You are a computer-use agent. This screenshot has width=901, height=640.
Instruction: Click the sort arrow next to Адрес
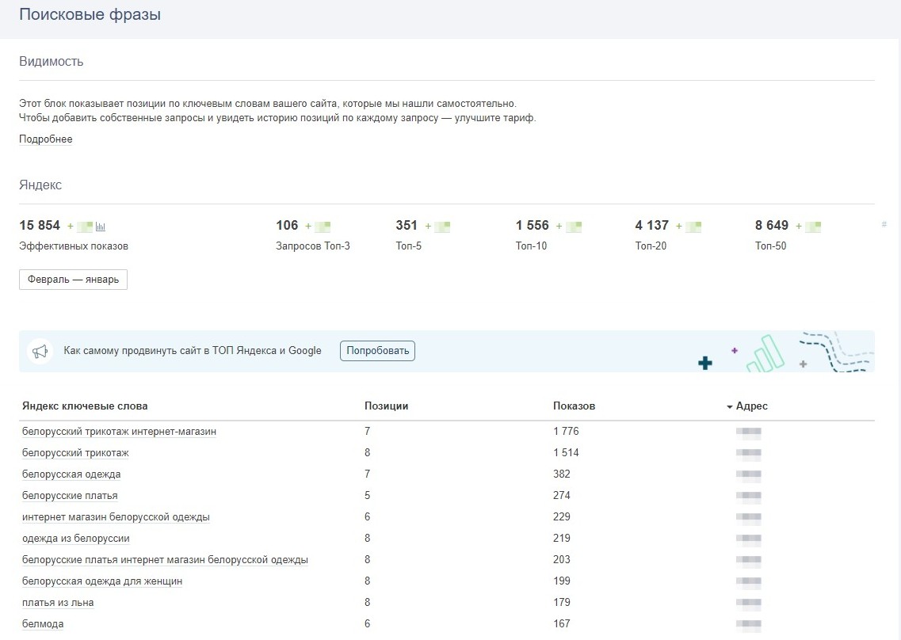(729, 407)
